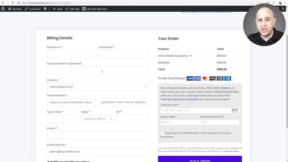Click the House number and street name field

tap(72, 102)
